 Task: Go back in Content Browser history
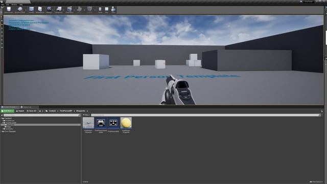(x=40, y=111)
